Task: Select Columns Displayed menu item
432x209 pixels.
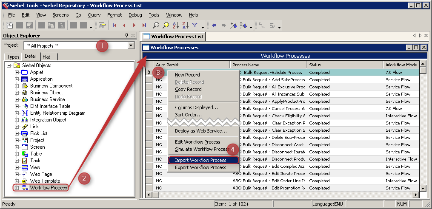Action: [x=203, y=107]
